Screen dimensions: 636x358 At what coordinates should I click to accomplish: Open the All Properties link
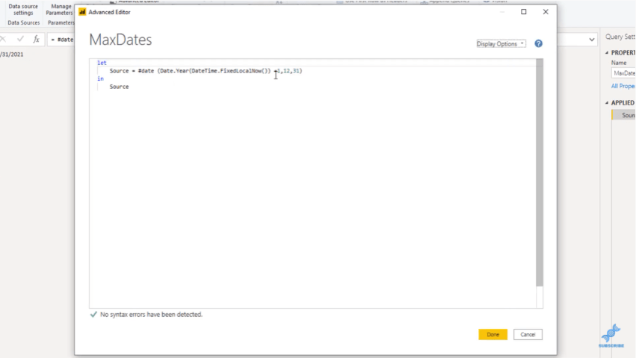[623, 86]
